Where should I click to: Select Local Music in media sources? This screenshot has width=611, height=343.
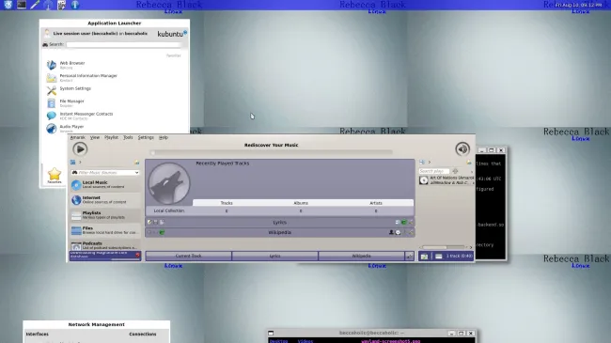[105, 184]
